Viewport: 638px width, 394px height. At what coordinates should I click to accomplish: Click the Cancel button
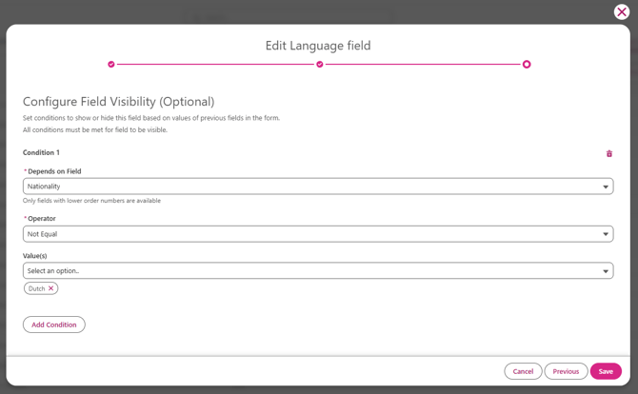pos(523,371)
